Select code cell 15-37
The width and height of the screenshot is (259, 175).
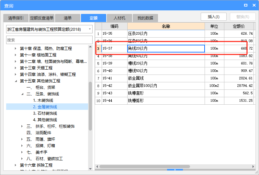coord(115,49)
